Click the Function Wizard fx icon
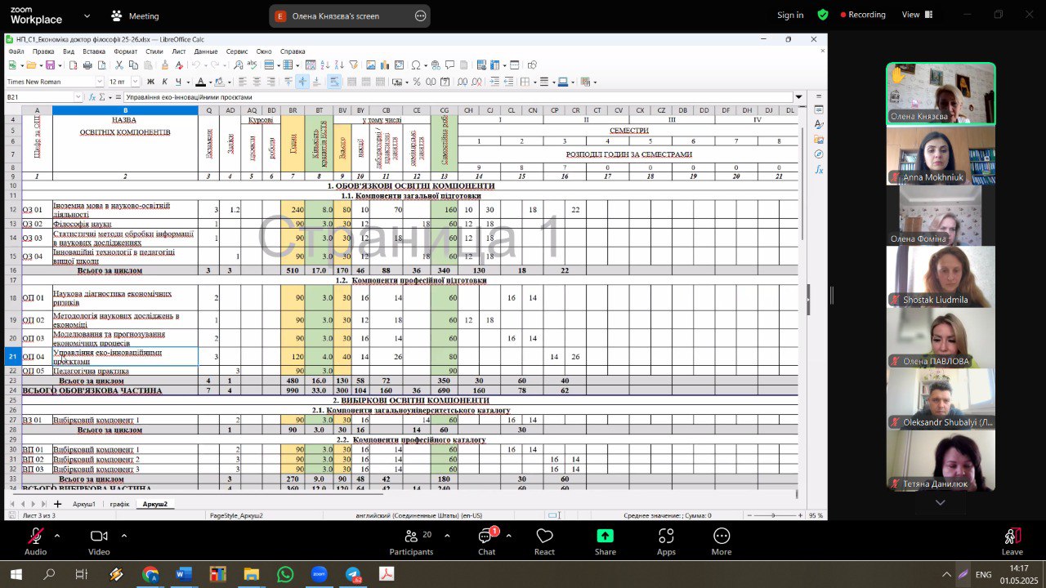The image size is (1046, 588). (92, 96)
